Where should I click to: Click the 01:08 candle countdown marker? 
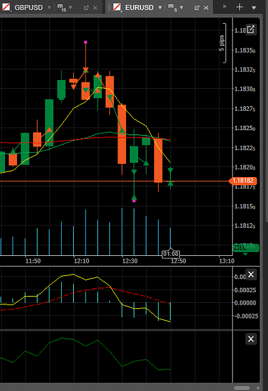[171, 254]
